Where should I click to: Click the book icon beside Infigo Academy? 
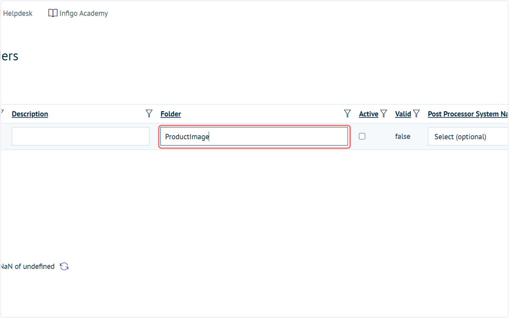[x=53, y=13]
